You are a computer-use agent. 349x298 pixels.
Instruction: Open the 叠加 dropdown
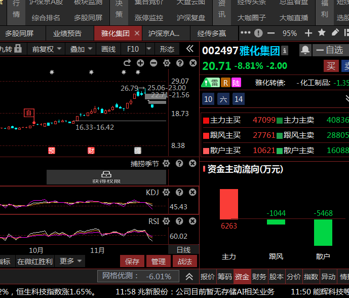click(x=81, y=49)
